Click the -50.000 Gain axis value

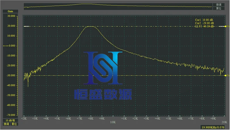11,95
